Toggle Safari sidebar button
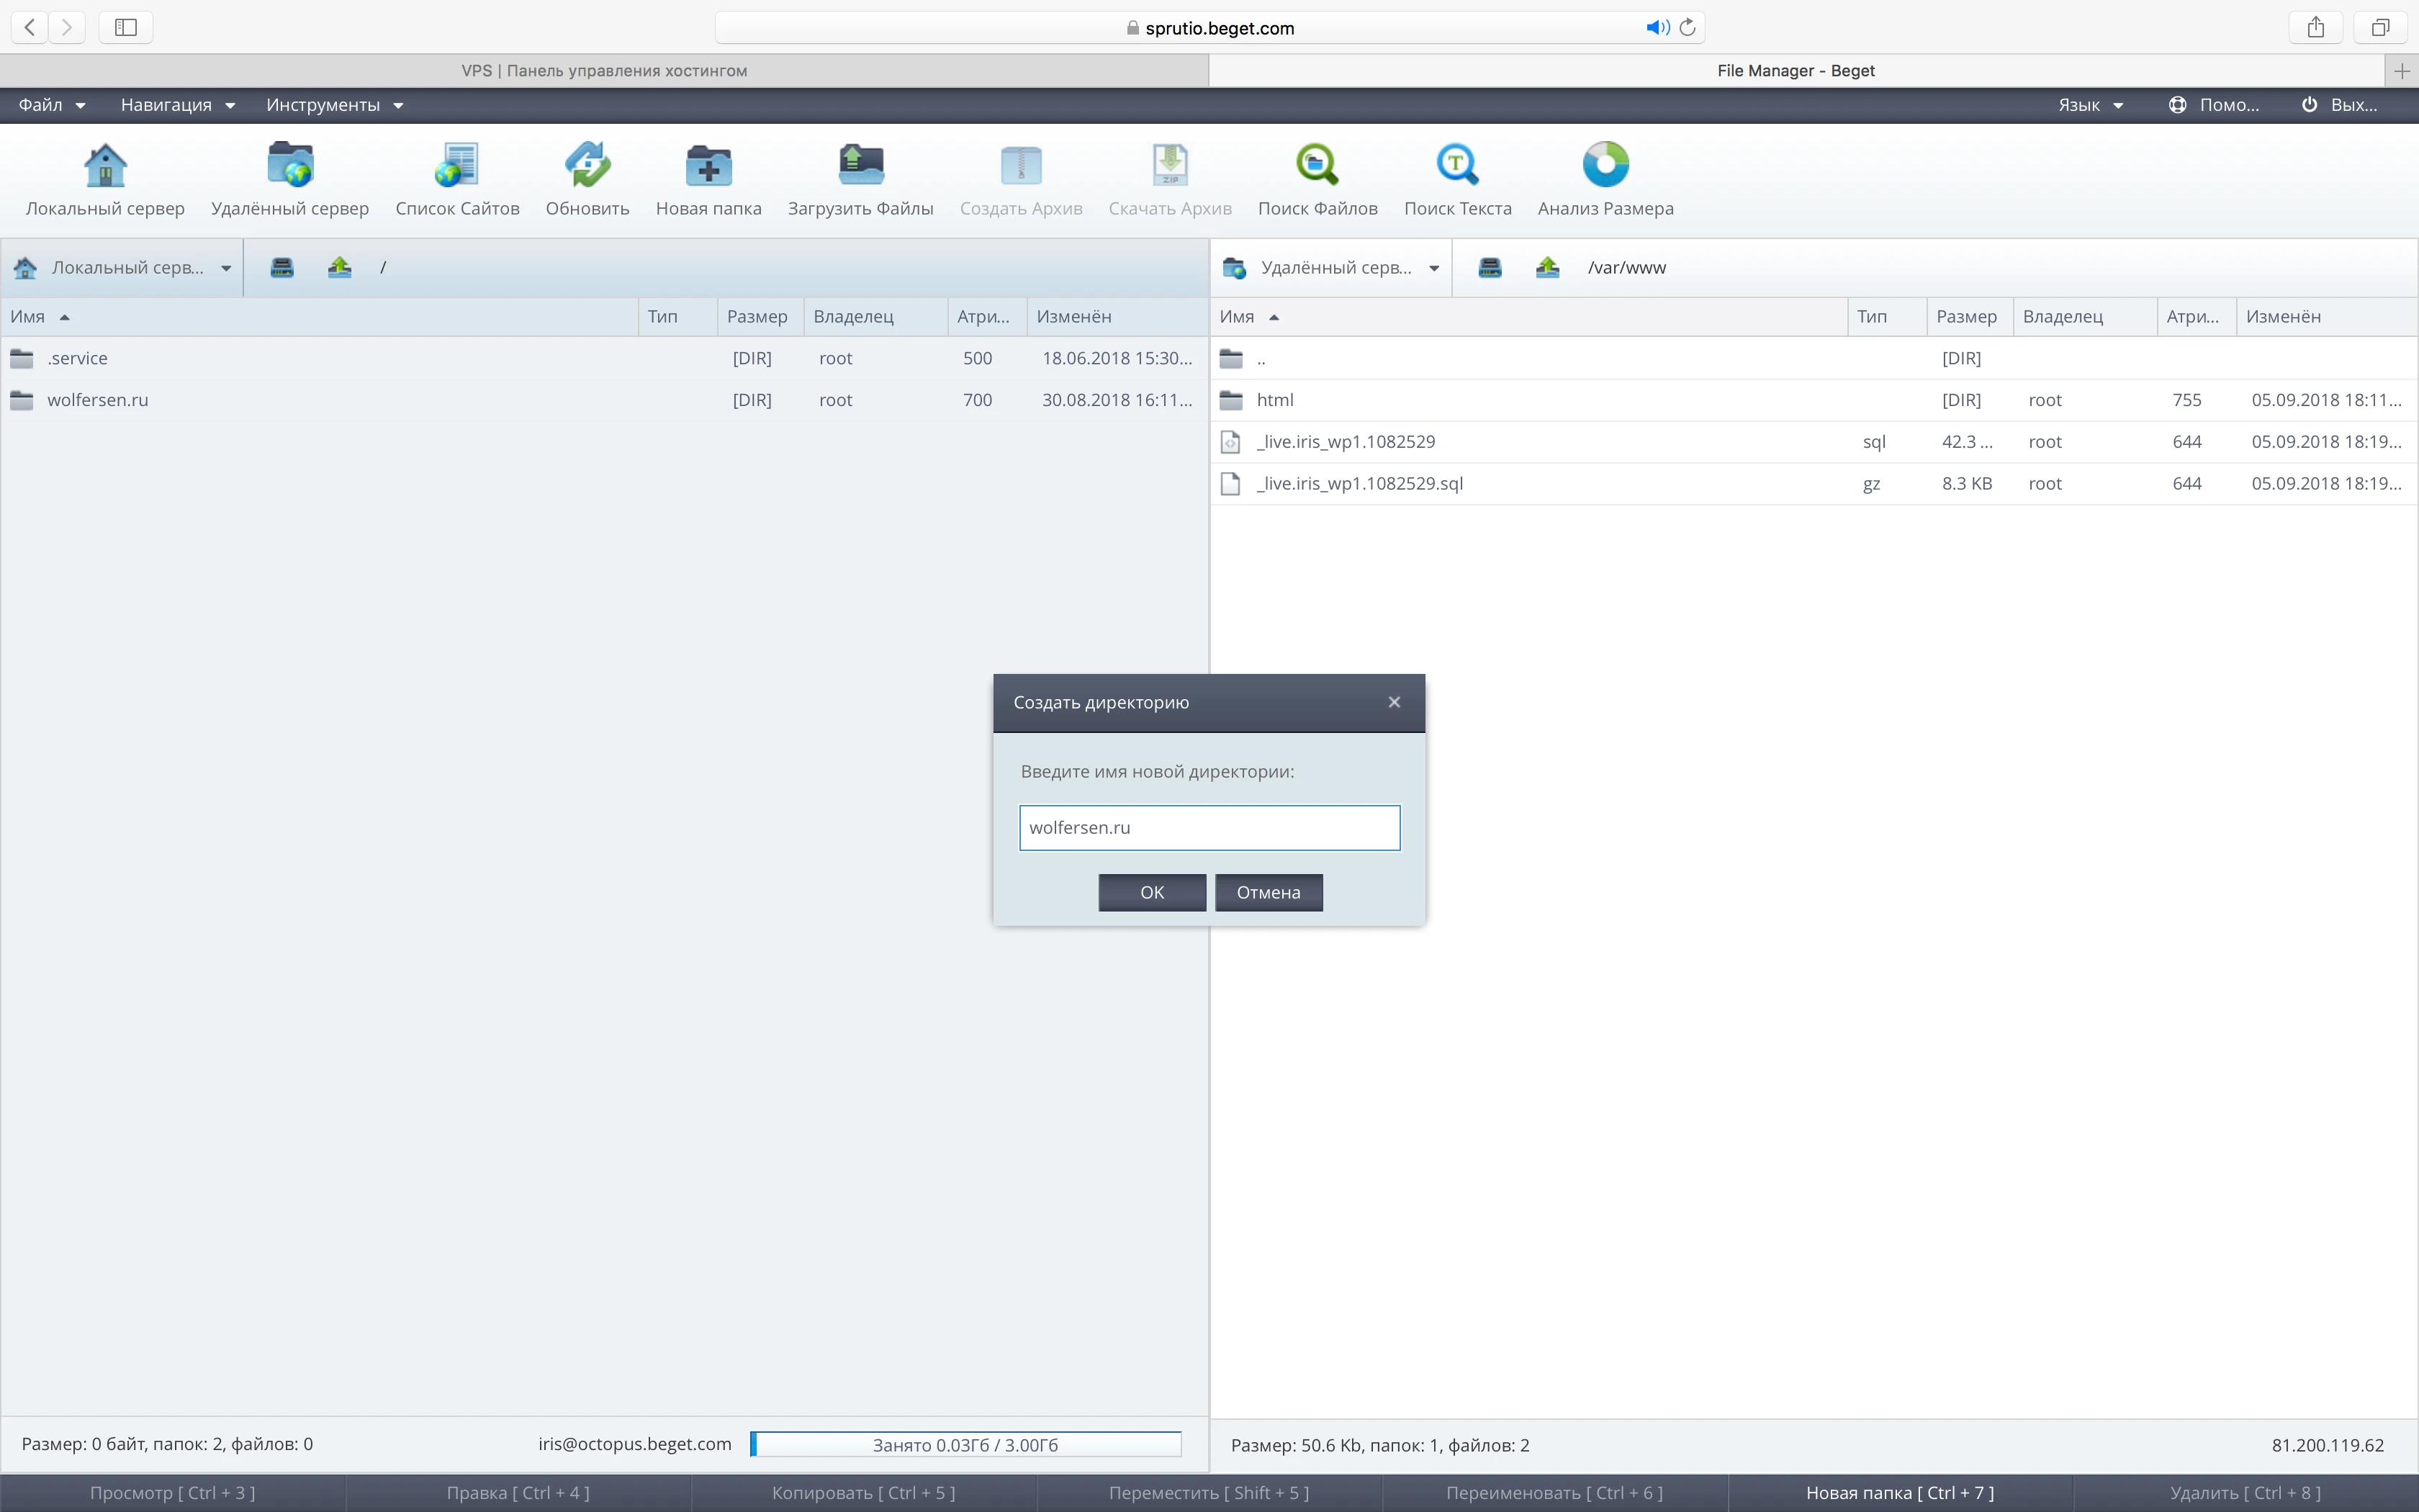The width and height of the screenshot is (2419, 1512). tap(126, 28)
